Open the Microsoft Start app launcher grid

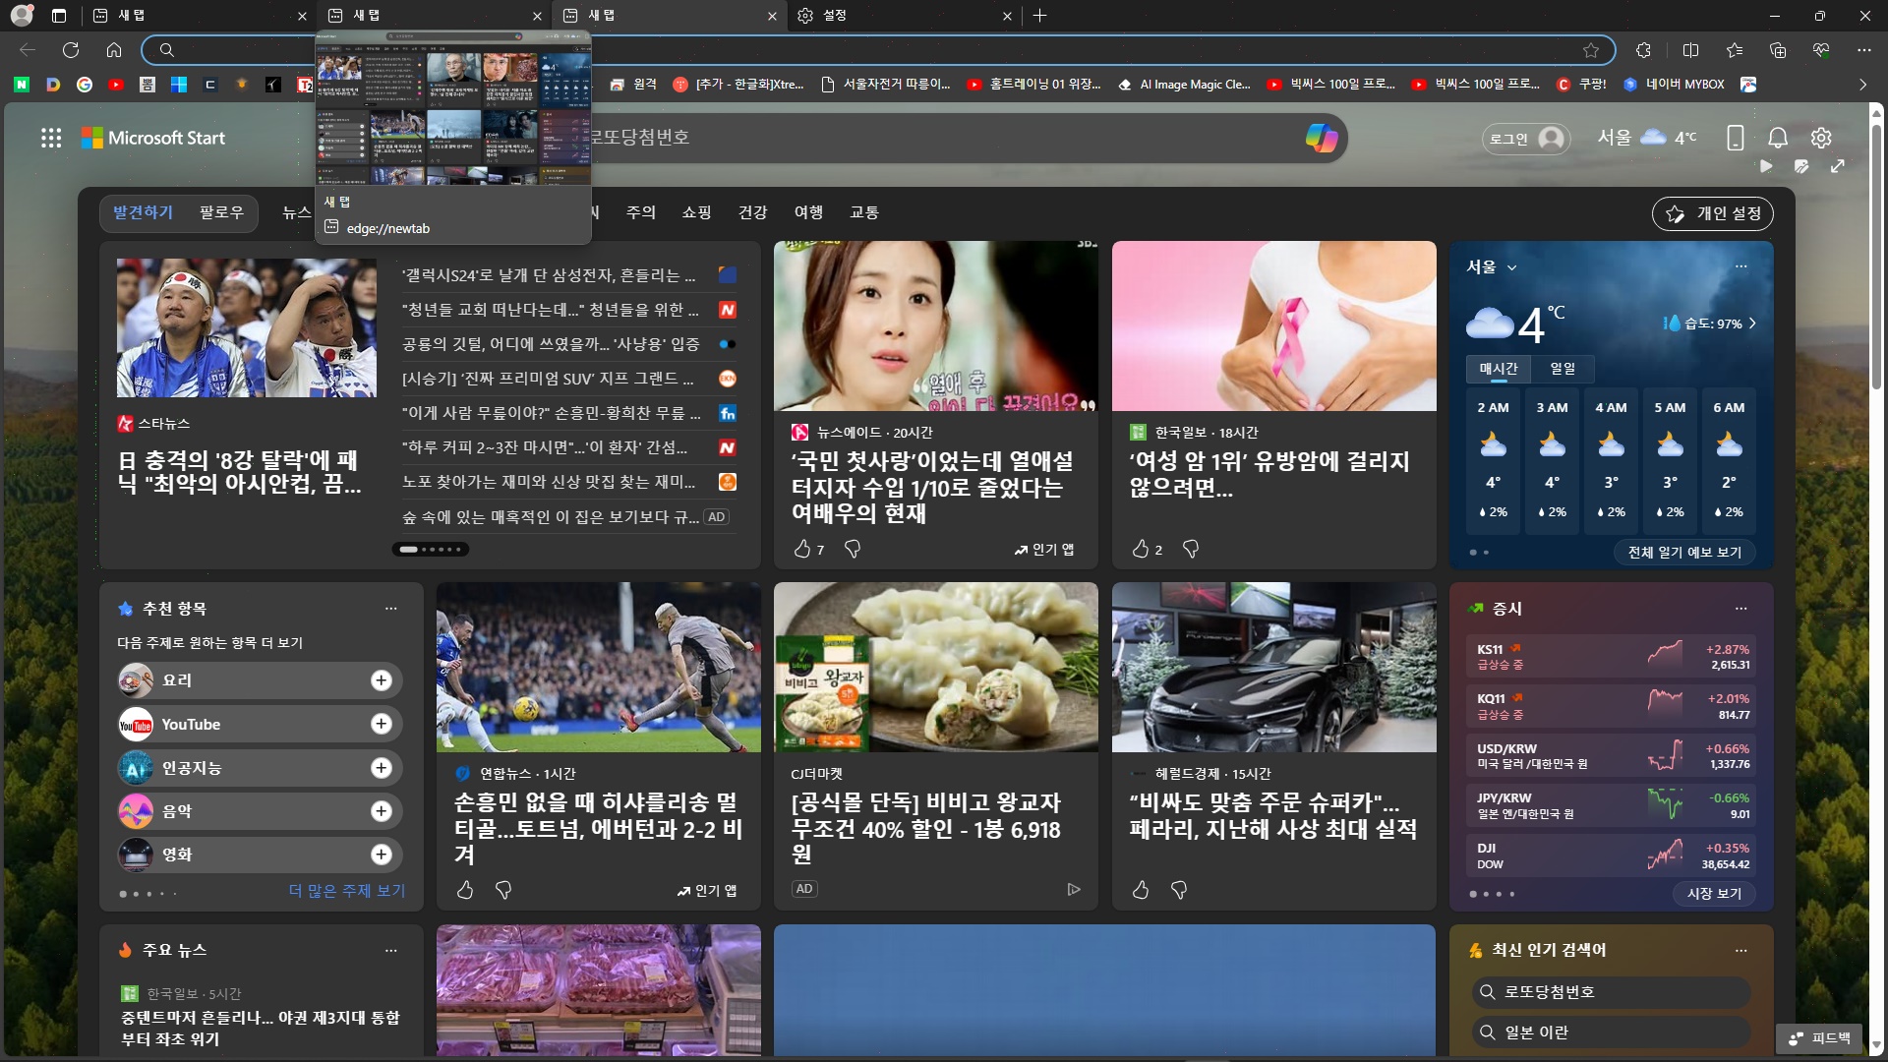[x=51, y=138]
